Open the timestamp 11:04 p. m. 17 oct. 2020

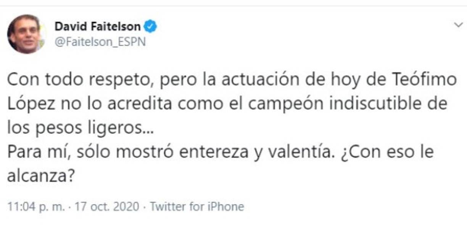pos(37,206)
